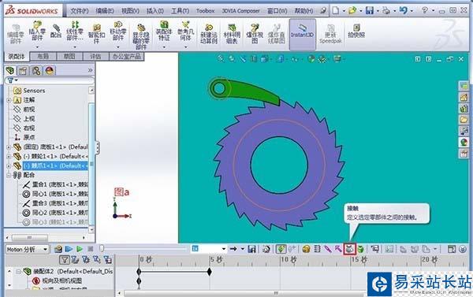Expand the (固定) 底板1<1> component node
Screen dimensions: 473x297
pyautogui.click(x=9, y=147)
